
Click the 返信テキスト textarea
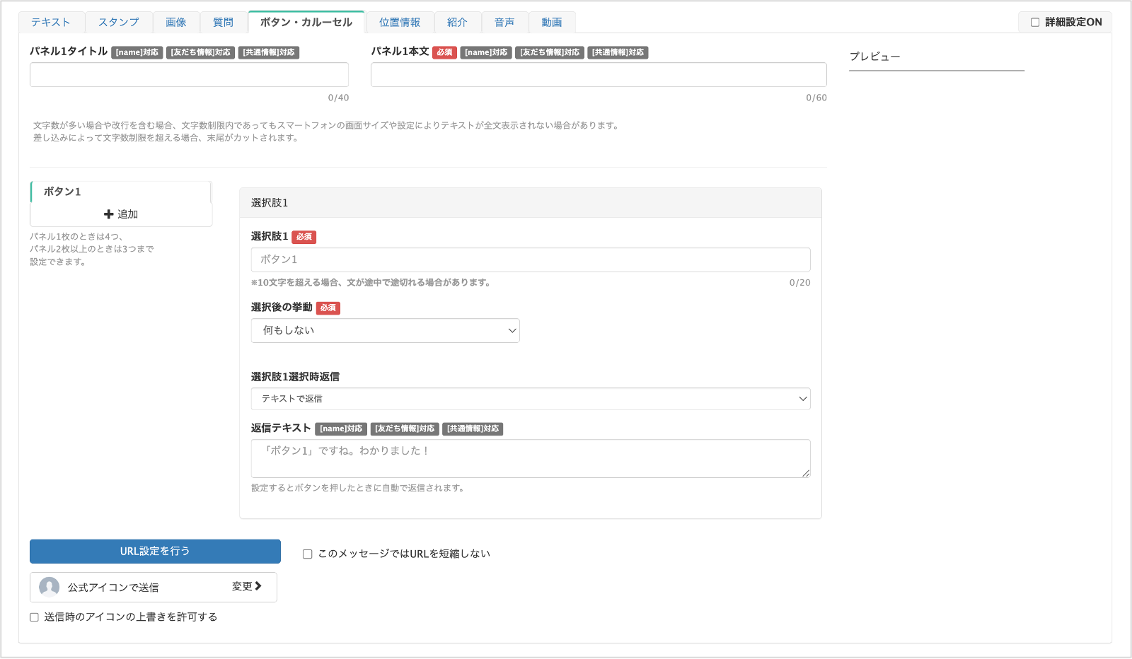pos(530,458)
